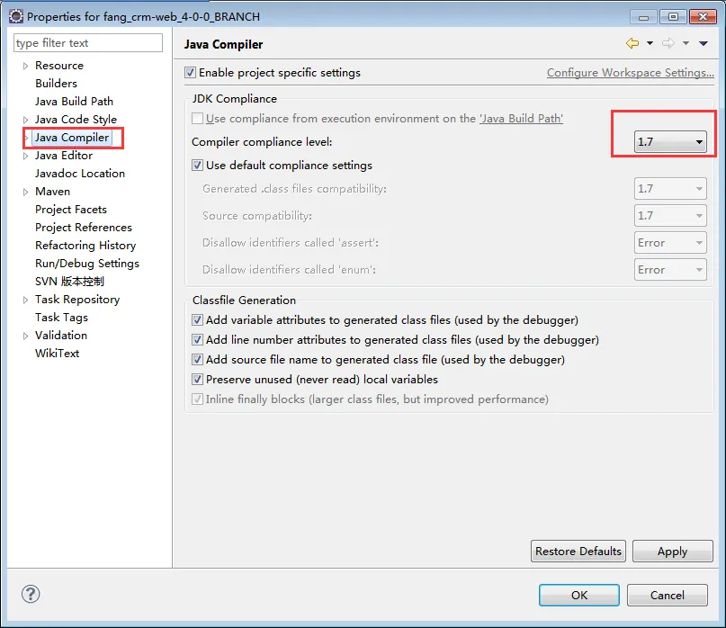The width and height of the screenshot is (726, 628).
Task: Open the view menu triangle icon
Action: 704,44
